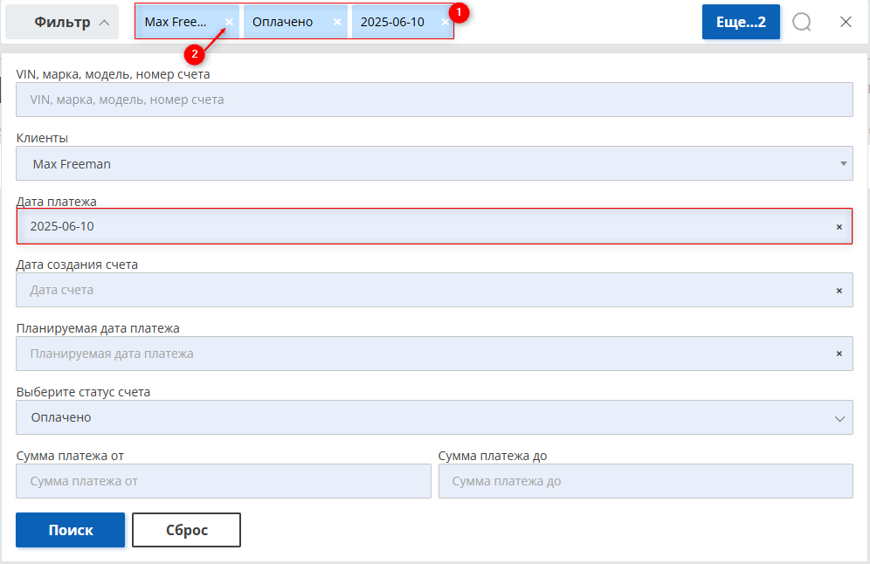Screen dimensions: 870x564
Task: Click the Сброс reset button
Action: point(186,530)
